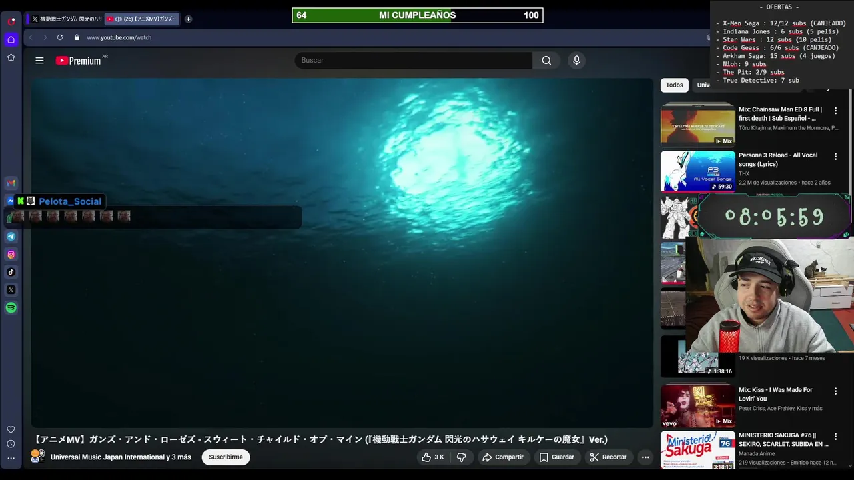Select the Todos filter chip
The width and height of the screenshot is (854, 480).
pos(675,85)
